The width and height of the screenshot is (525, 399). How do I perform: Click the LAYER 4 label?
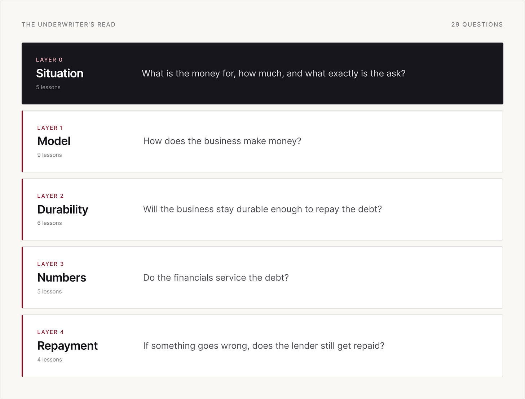coord(50,332)
